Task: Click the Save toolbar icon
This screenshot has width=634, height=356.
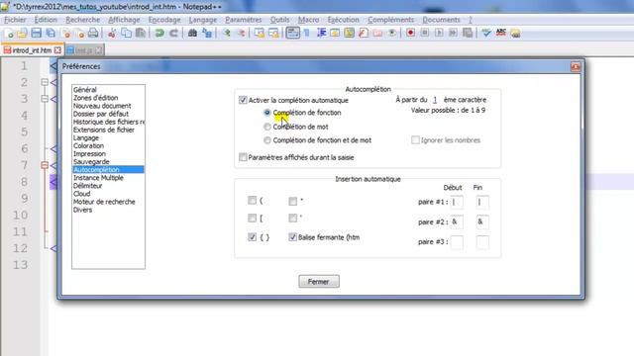Action: [36, 33]
